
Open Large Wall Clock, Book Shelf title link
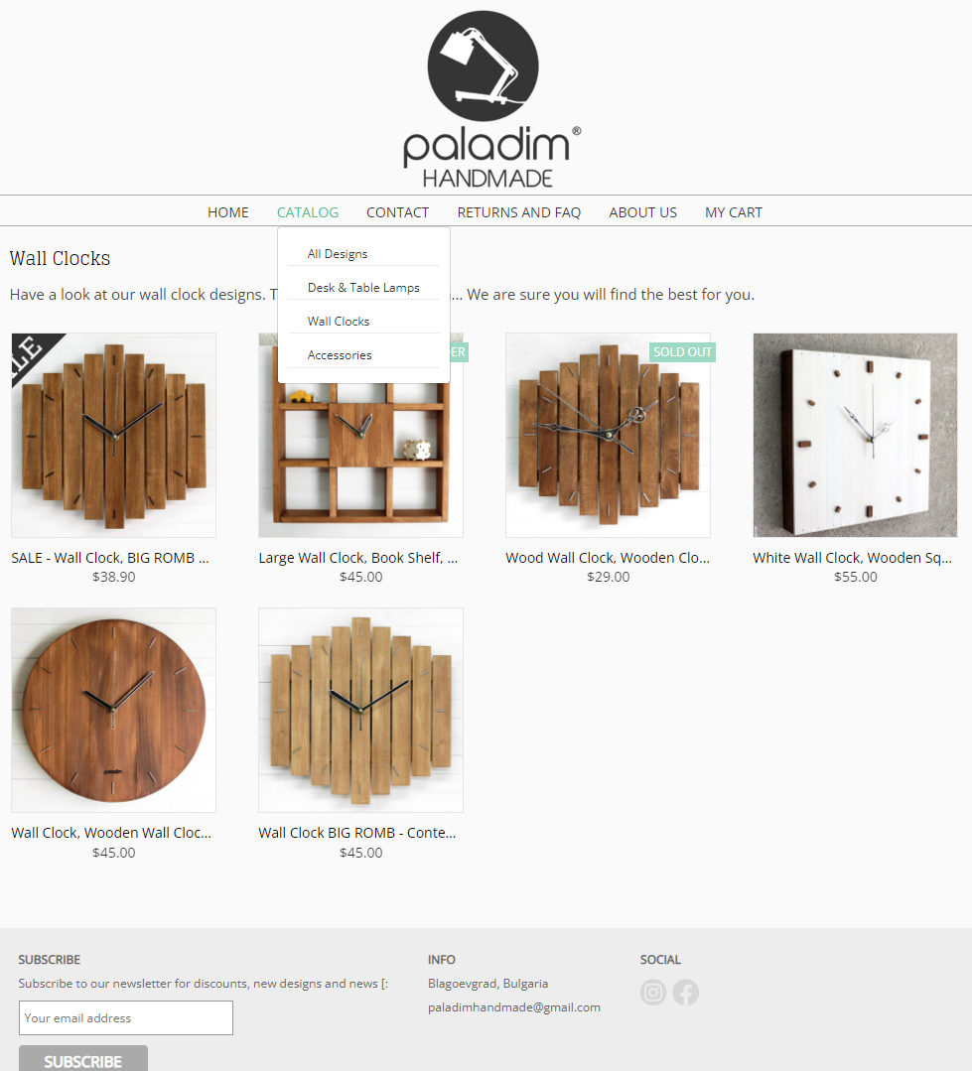358,558
